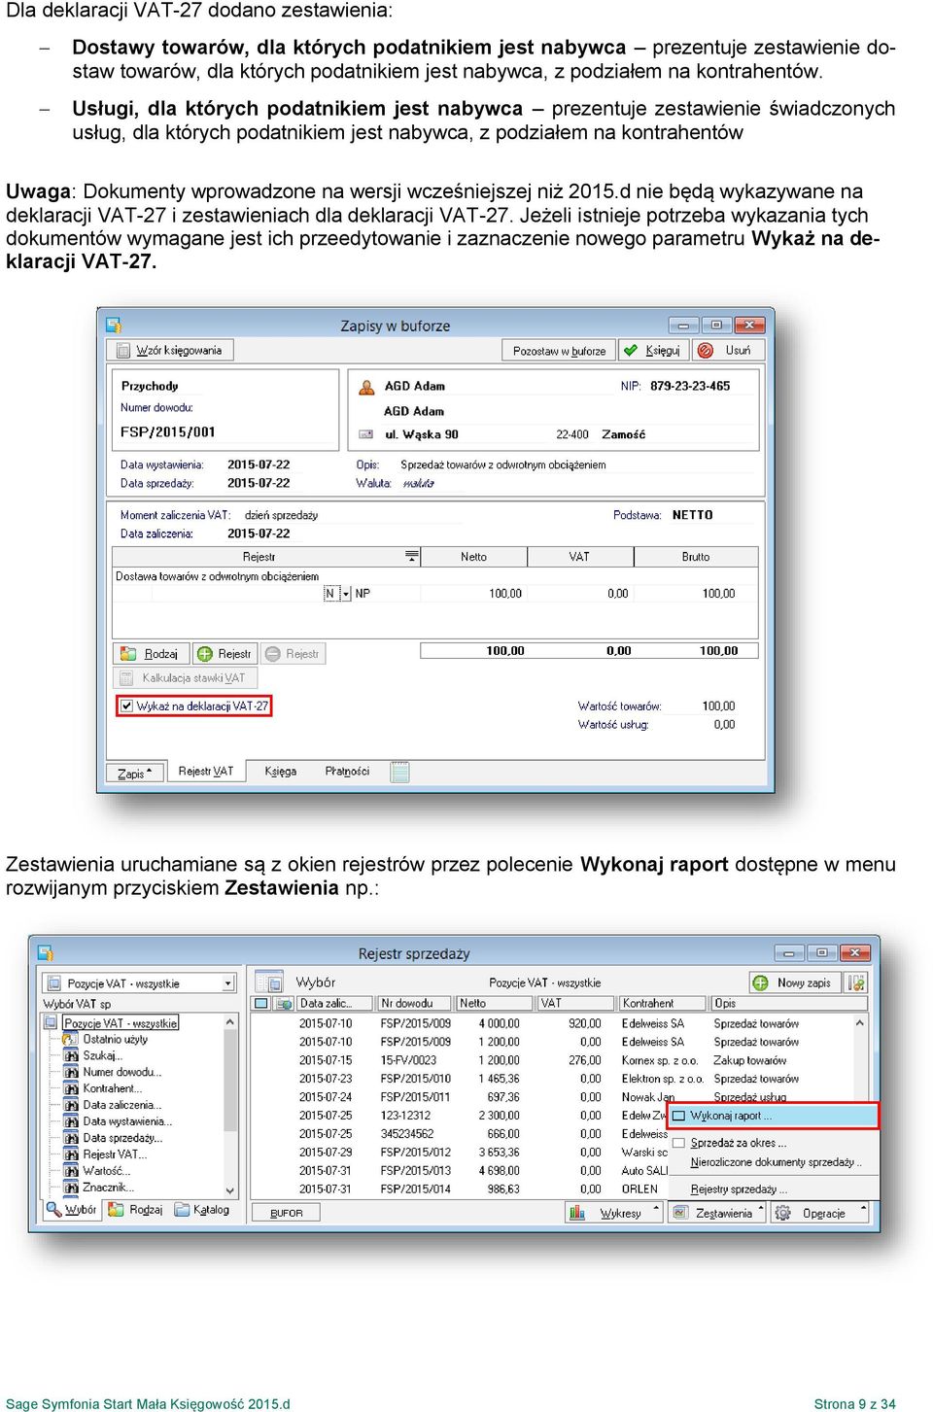The width and height of the screenshot is (933, 1412).
Task: Click binoculars icon beside Data zaliczenia...
Action: click(x=71, y=1106)
